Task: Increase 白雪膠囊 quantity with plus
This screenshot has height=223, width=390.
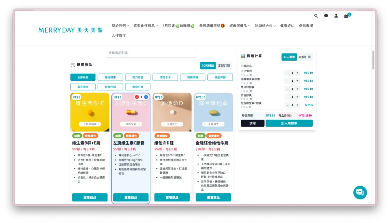Action: (x=297, y=97)
